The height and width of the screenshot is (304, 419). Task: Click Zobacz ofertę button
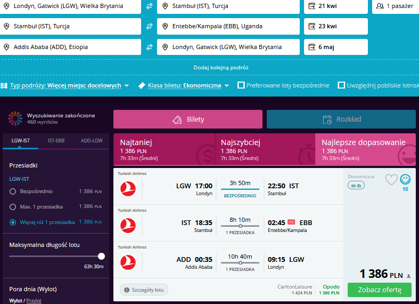(x=380, y=290)
